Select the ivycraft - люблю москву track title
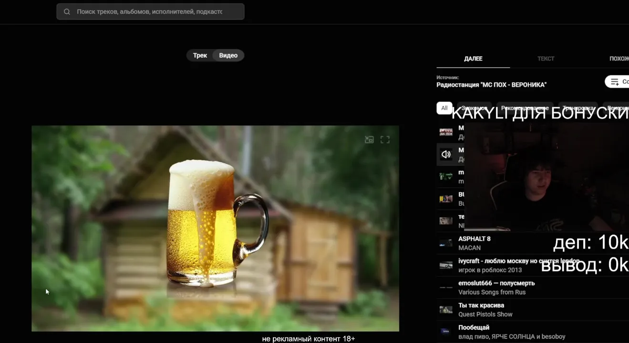 519,261
